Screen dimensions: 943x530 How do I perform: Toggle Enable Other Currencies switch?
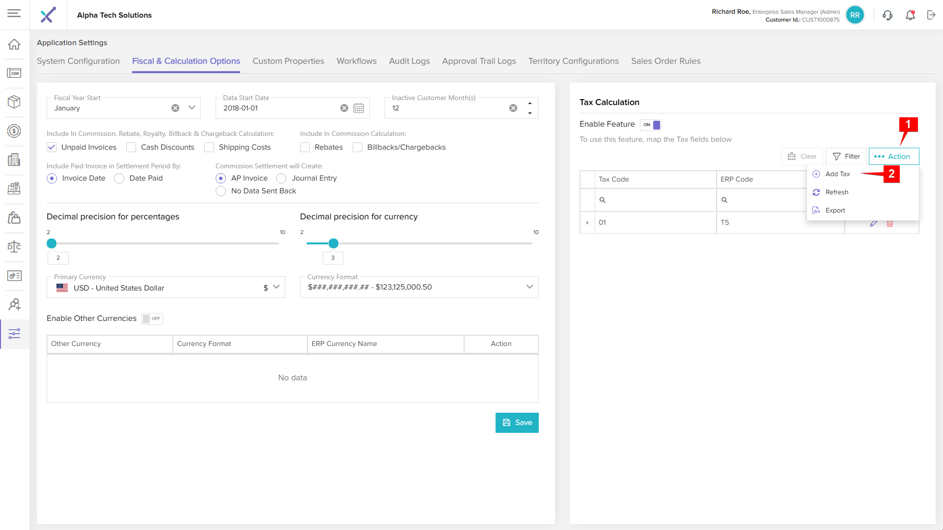pyautogui.click(x=152, y=318)
